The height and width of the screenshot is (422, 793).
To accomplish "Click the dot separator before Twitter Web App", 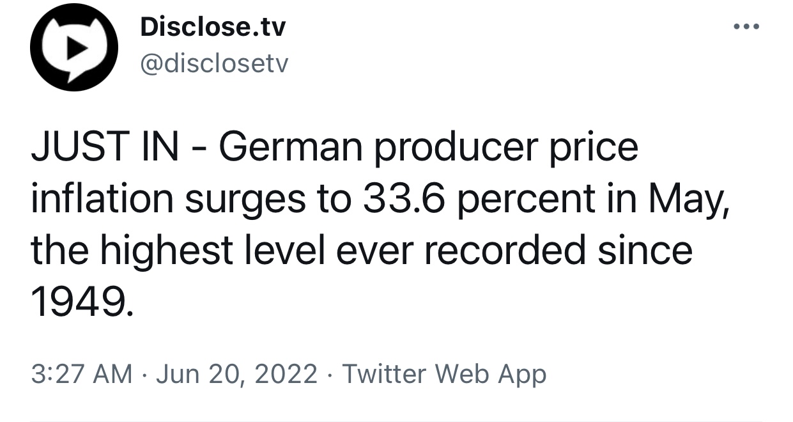I will [x=330, y=374].
